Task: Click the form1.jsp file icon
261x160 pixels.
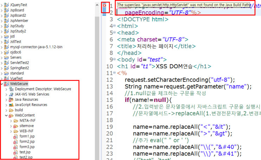Action: (x=15, y=137)
